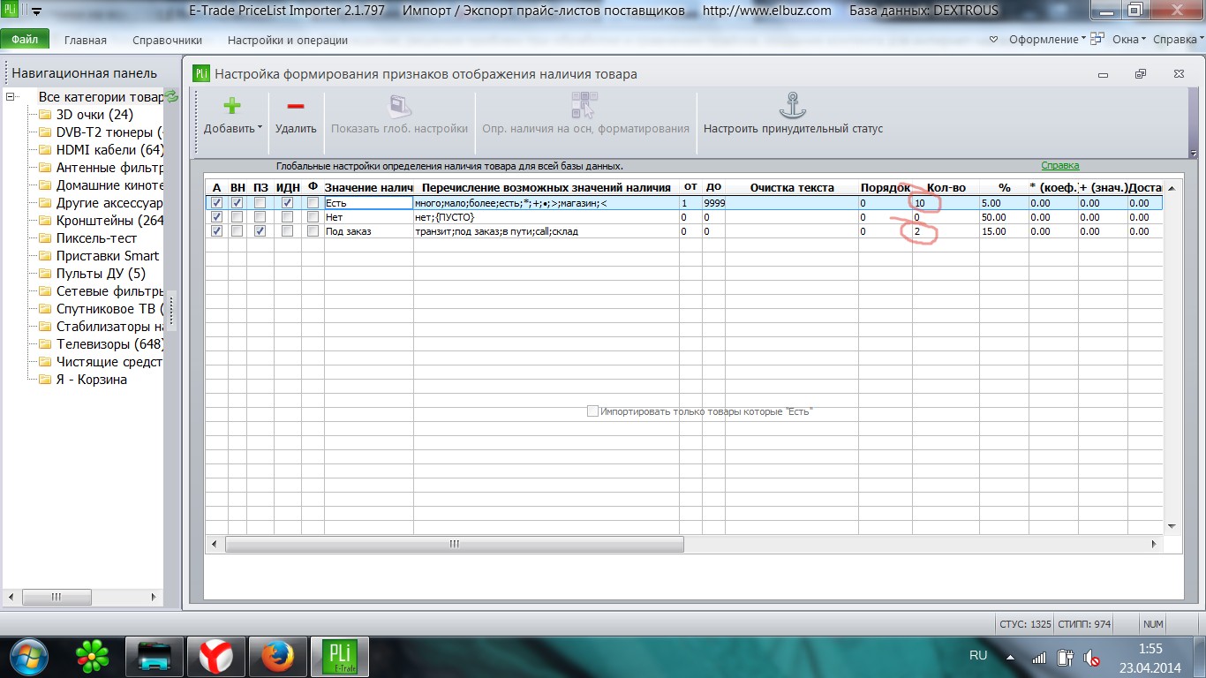Click the 9999 cell in до column
Viewport: 1206px width, 678px height.
tap(714, 203)
